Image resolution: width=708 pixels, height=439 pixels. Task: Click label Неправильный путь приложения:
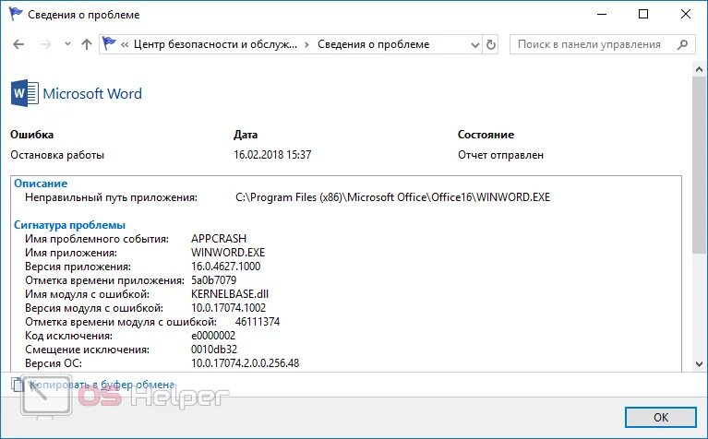111,197
